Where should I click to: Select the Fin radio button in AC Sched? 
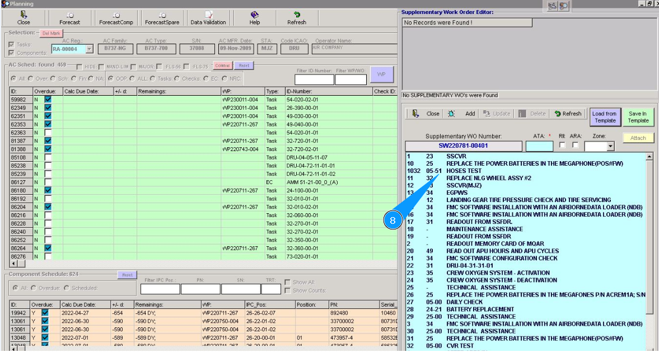[73, 78]
